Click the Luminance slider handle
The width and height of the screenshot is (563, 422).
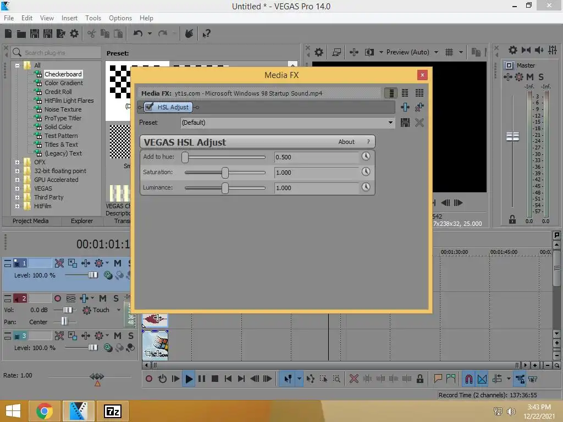point(225,188)
